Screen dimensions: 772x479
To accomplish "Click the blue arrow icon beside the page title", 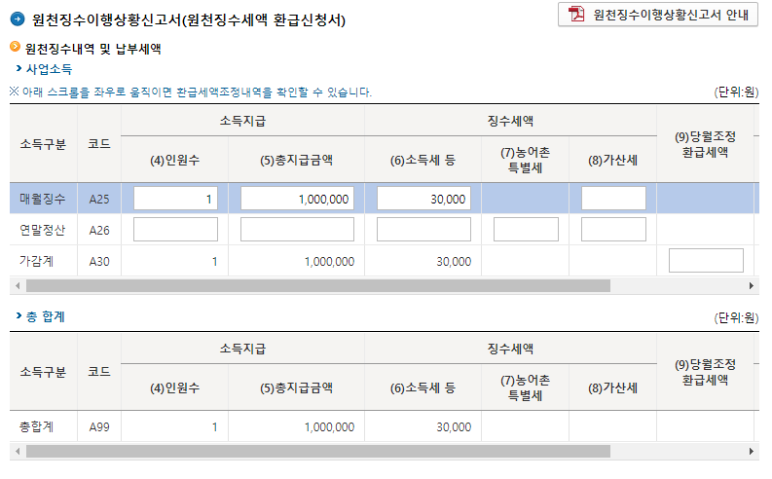I will point(18,19).
